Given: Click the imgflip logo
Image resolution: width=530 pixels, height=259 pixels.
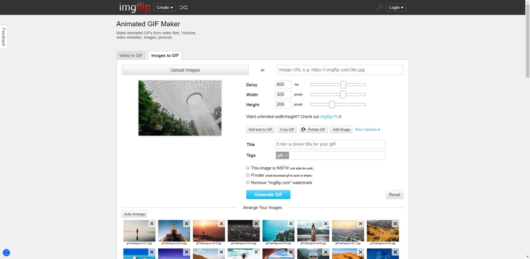Looking at the screenshot, I should point(135,7).
